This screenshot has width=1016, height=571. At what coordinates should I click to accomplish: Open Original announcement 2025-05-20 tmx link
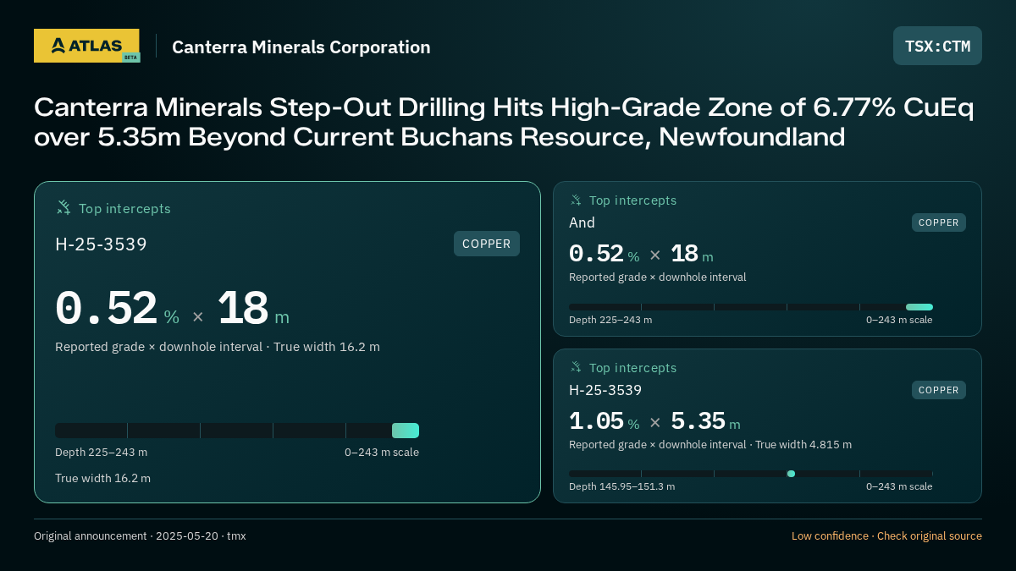(x=140, y=535)
